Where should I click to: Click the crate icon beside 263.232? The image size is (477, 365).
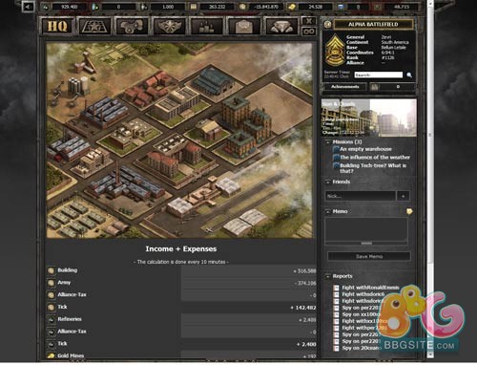coord(194,7)
